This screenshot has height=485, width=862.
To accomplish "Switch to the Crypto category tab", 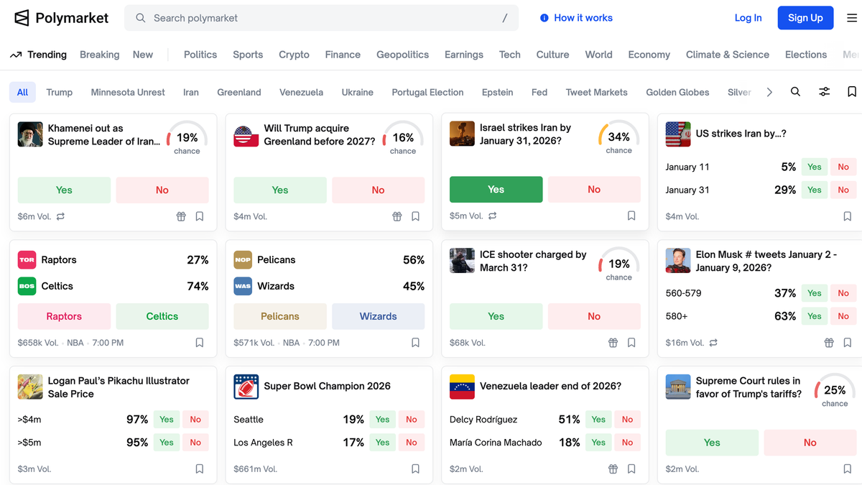I will pos(294,55).
